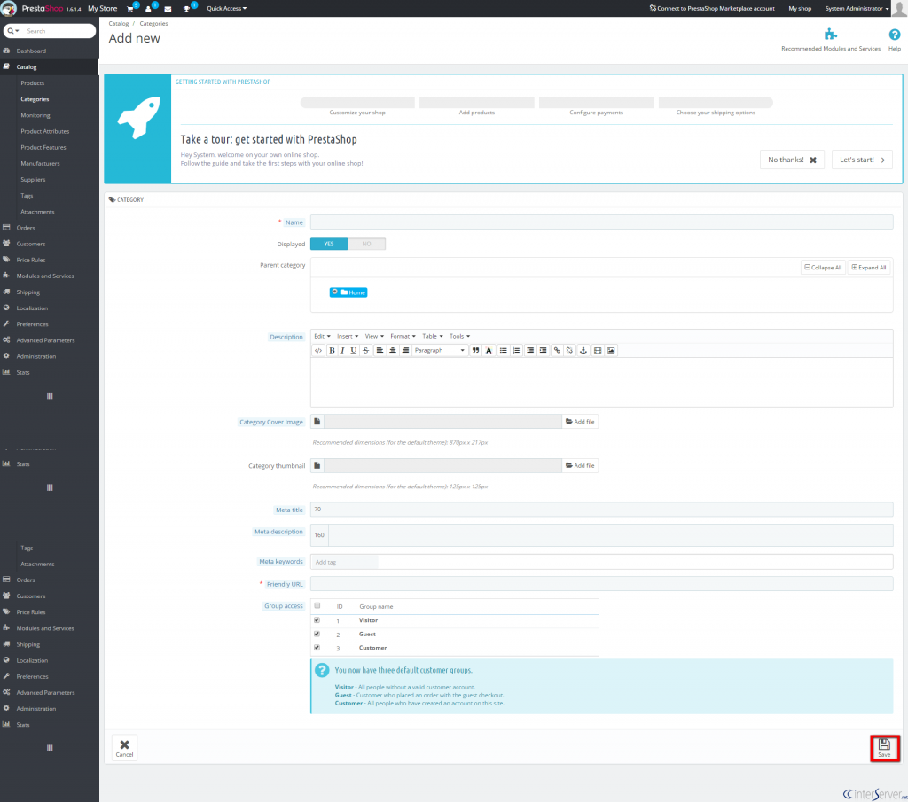Toggle select-all group access checkbox
908x802 pixels.
click(x=317, y=606)
